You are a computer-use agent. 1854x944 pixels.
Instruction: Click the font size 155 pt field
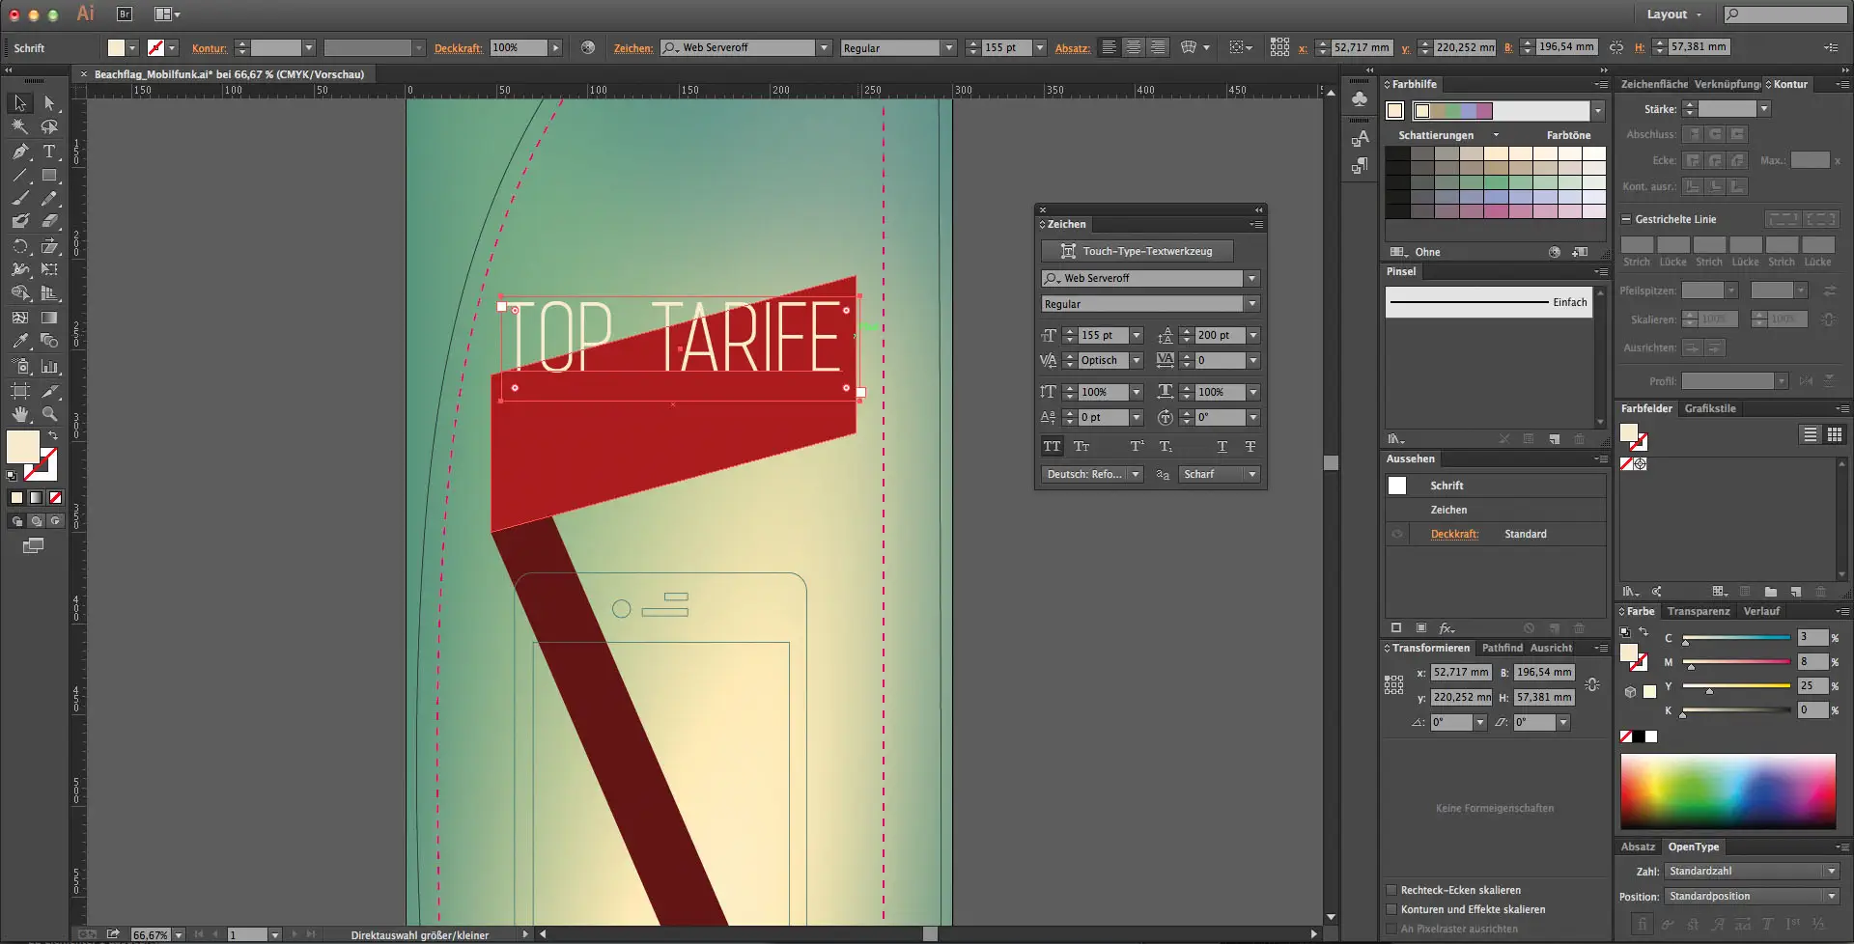pos(1101,336)
